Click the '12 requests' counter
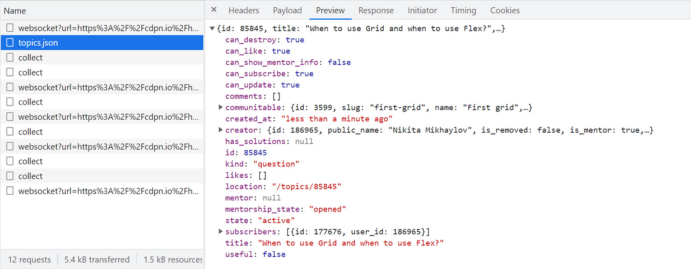 (x=29, y=259)
